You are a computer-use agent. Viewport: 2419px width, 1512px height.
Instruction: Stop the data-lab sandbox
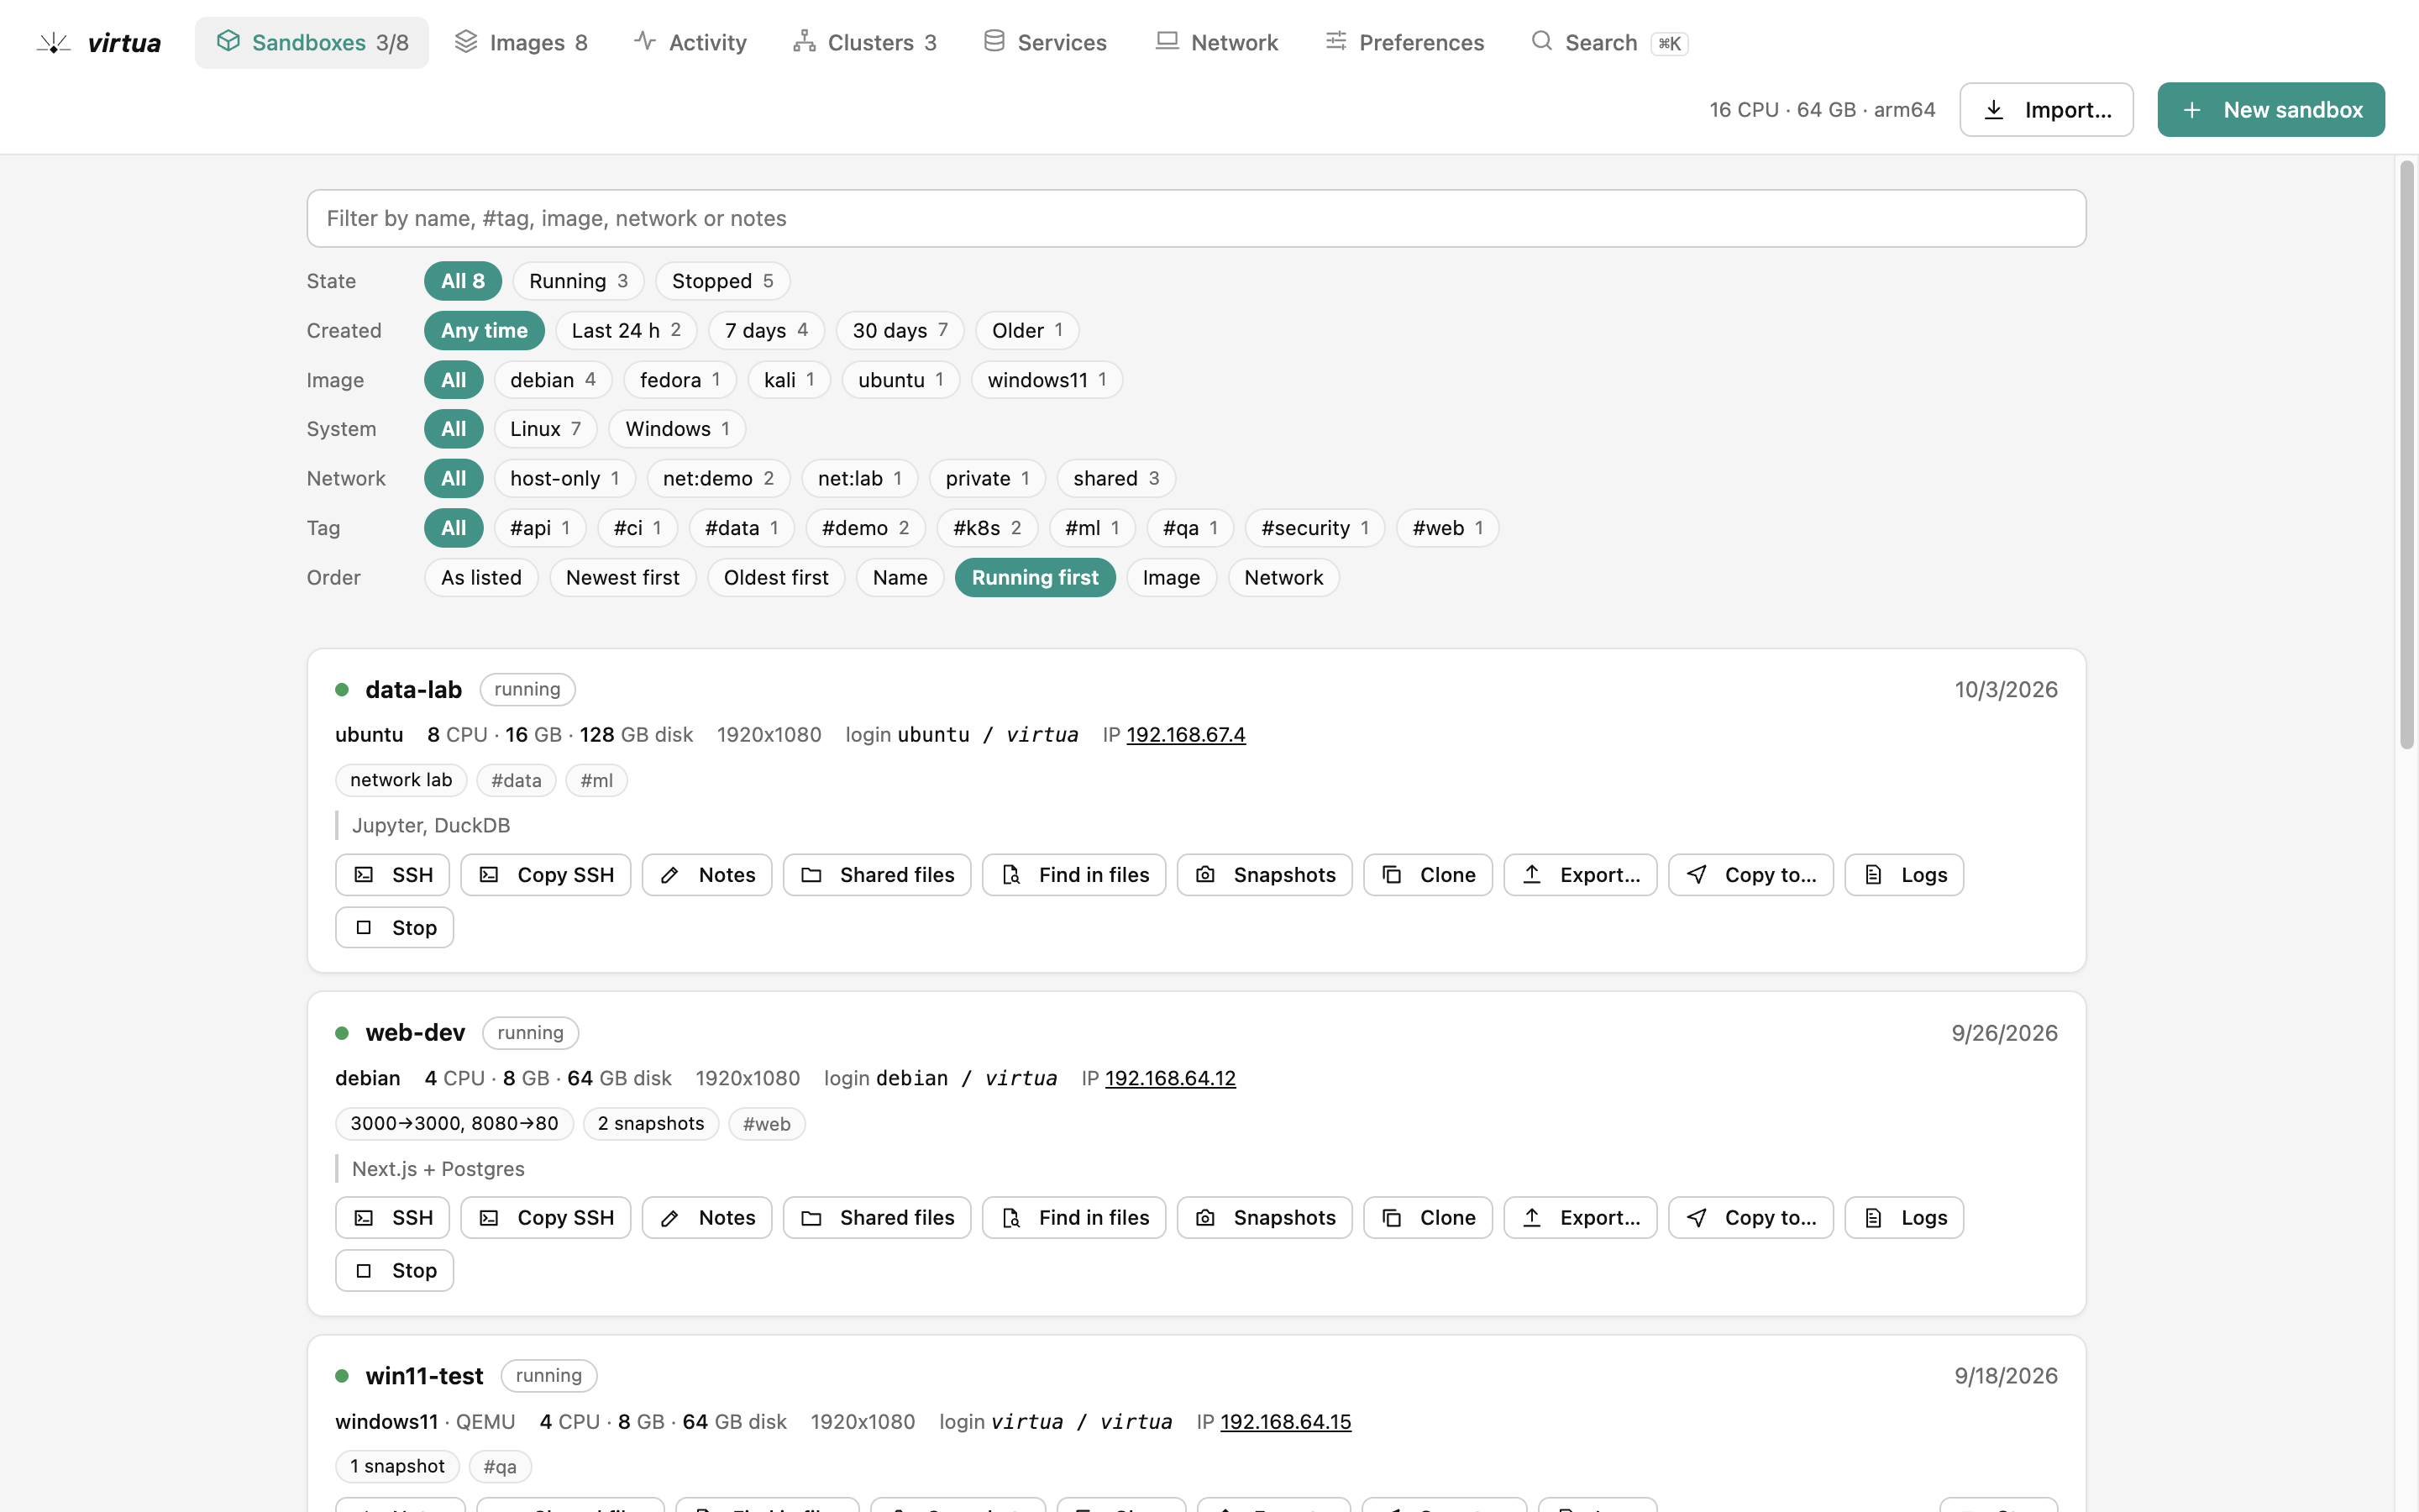pyautogui.click(x=394, y=928)
